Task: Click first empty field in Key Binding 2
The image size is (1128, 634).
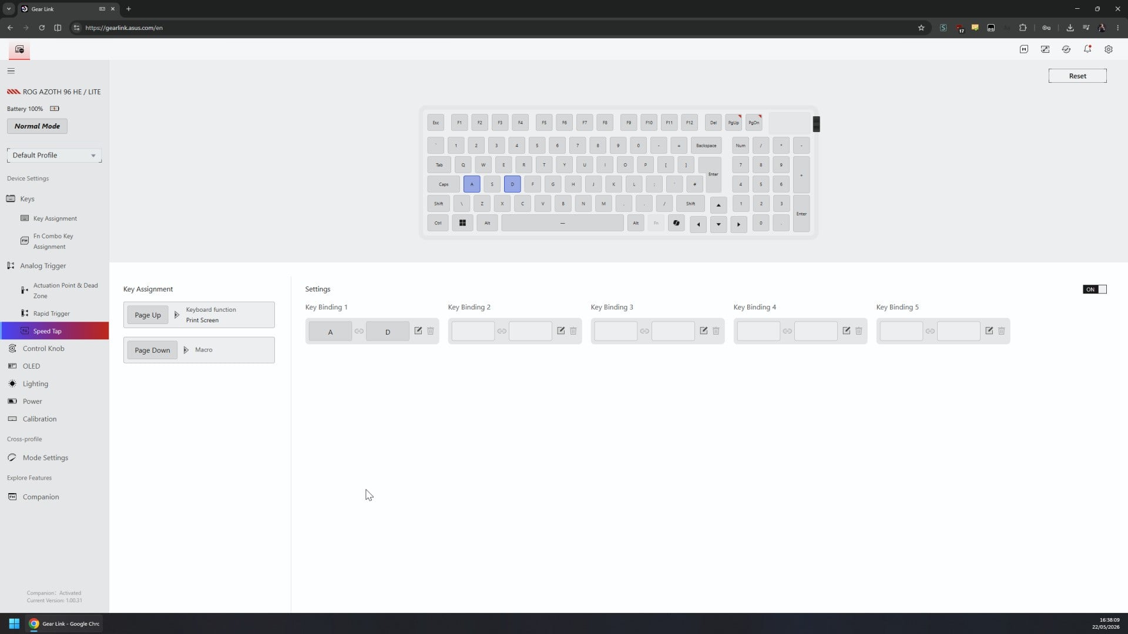Action: [x=473, y=331]
